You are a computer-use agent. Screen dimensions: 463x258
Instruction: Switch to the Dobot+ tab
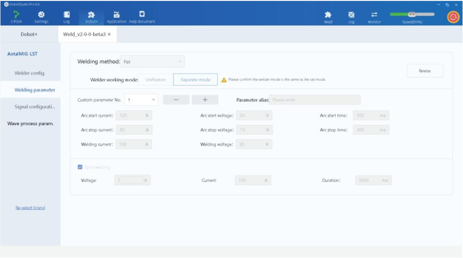pyautogui.click(x=29, y=34)
